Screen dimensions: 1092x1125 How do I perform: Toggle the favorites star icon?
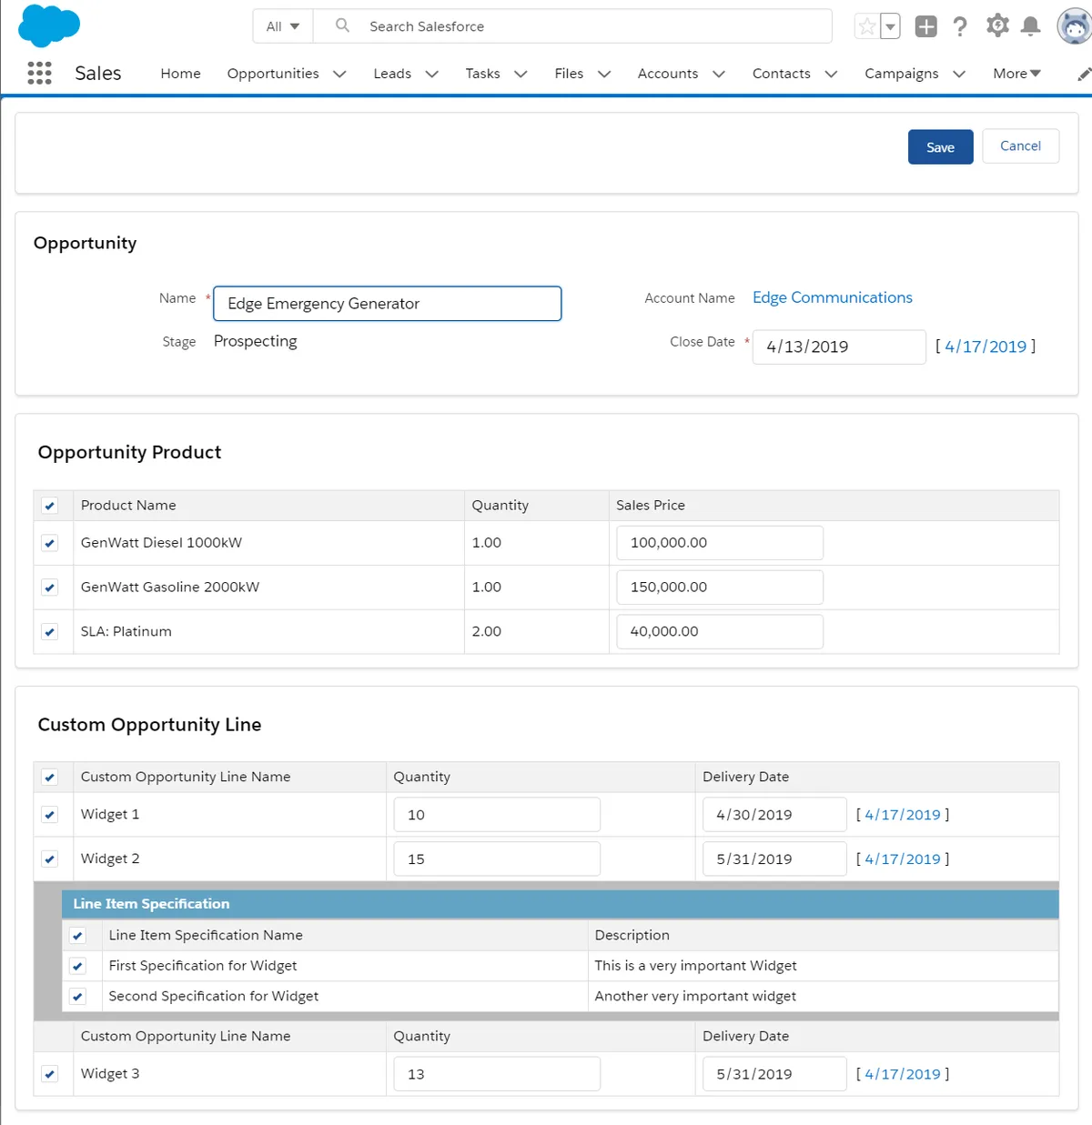coord(867,26)
